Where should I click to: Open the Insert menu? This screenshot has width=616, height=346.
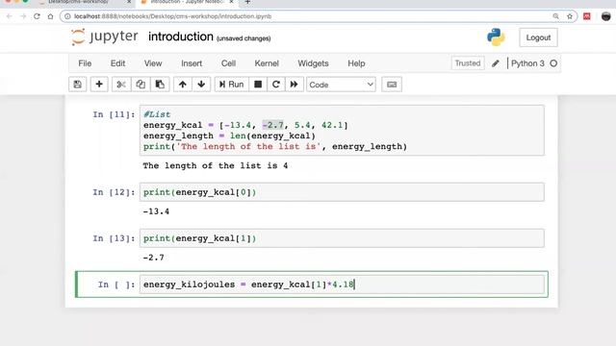[x=192, y=63]
